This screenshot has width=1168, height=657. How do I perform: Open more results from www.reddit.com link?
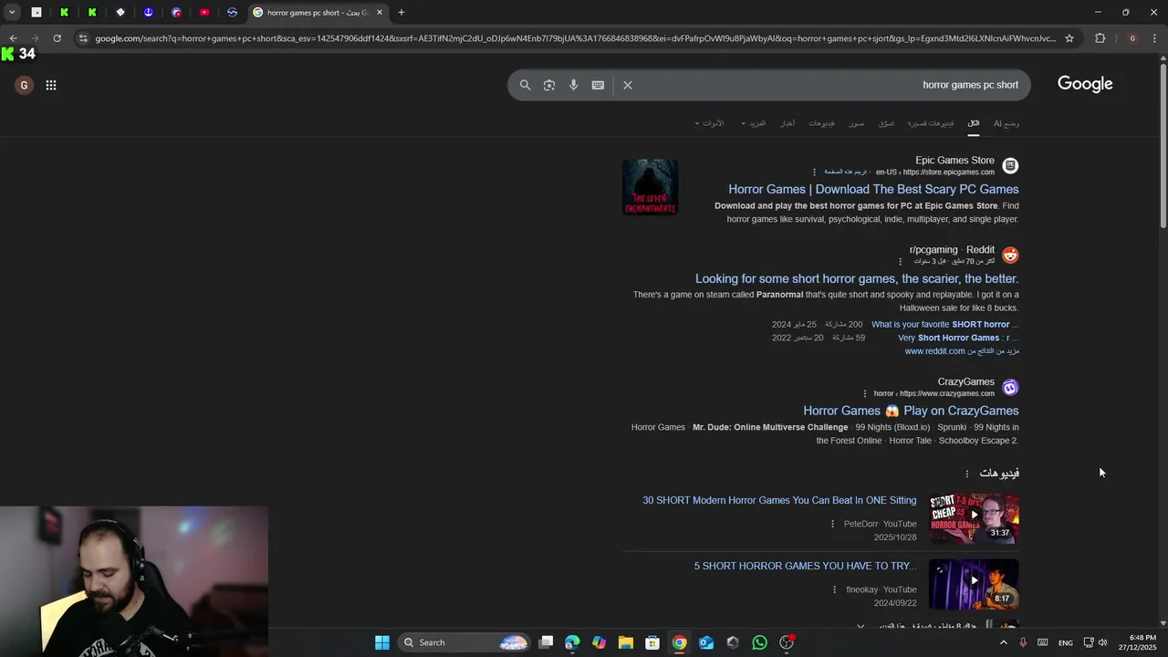962,351
